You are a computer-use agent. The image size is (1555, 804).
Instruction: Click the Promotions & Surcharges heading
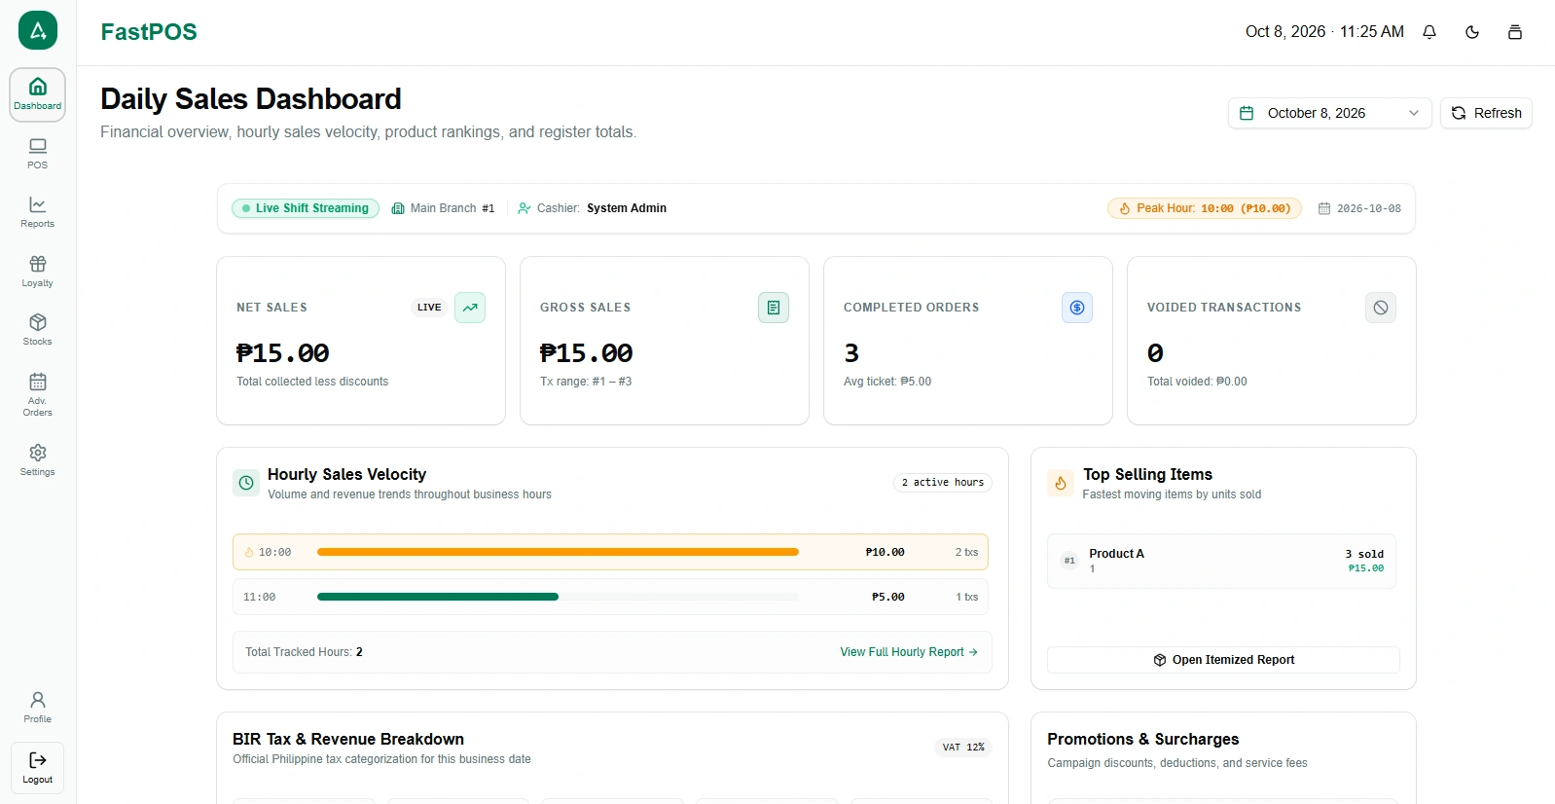point(1143,740)
